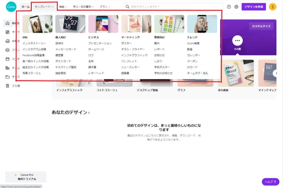The image size is (283, 188).
Task: Click the calendar icon in left sidebar
Action: (x=8, y=59)
